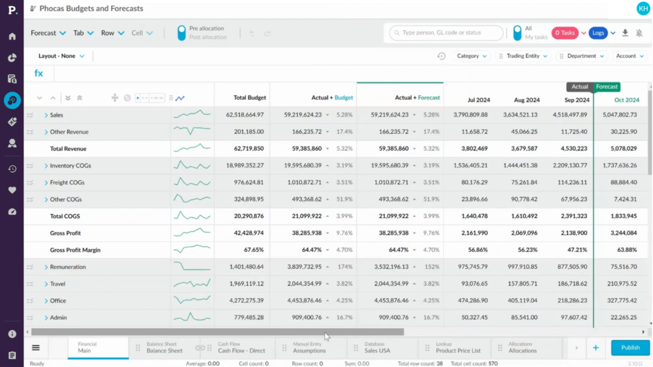The width and height of the screenshot is (653, 367).
Task: Open the Forecast menu
Action: tap(48, 33)
